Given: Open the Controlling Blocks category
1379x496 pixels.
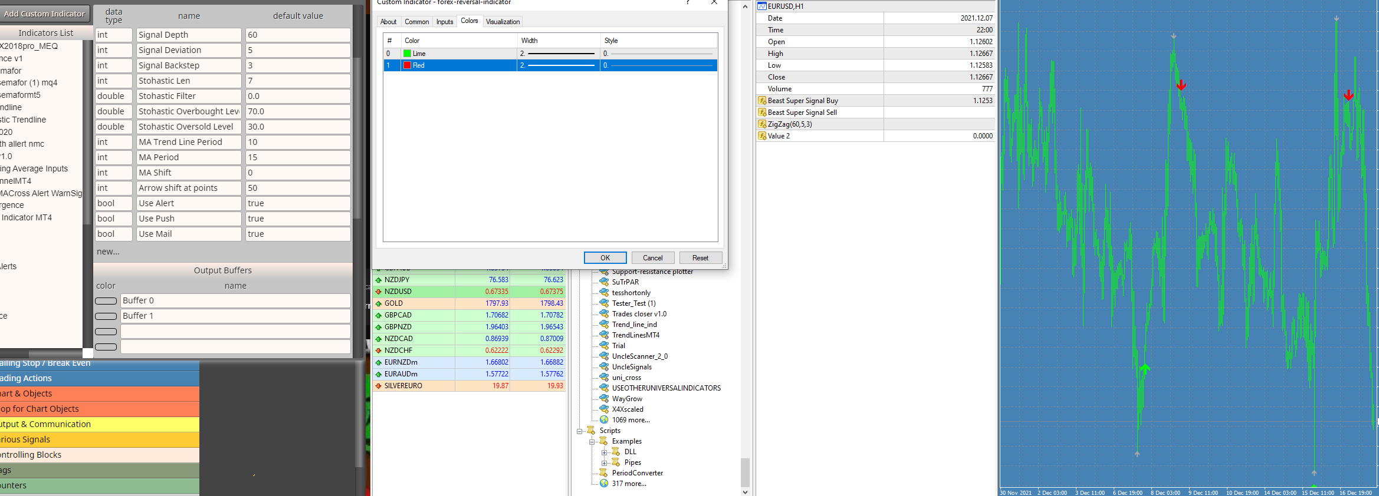Looking at the screenshot, I should [100, 455].
